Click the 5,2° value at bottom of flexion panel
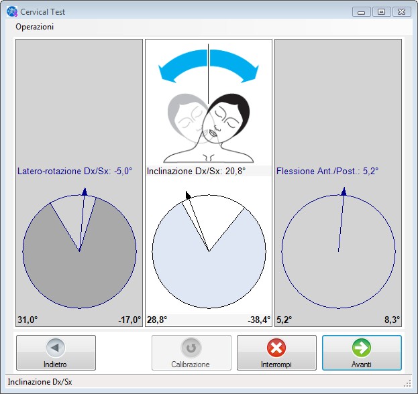 [284, 320]
